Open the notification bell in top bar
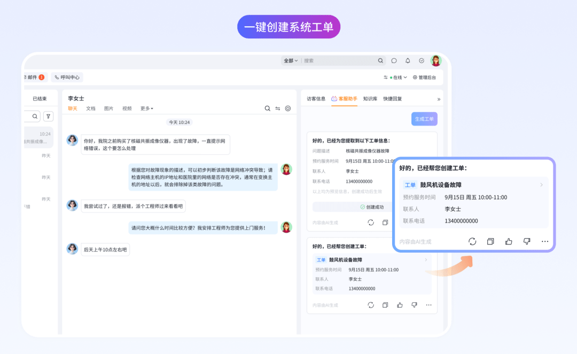This screenshot has width=577, height=354. coord(408,61)
